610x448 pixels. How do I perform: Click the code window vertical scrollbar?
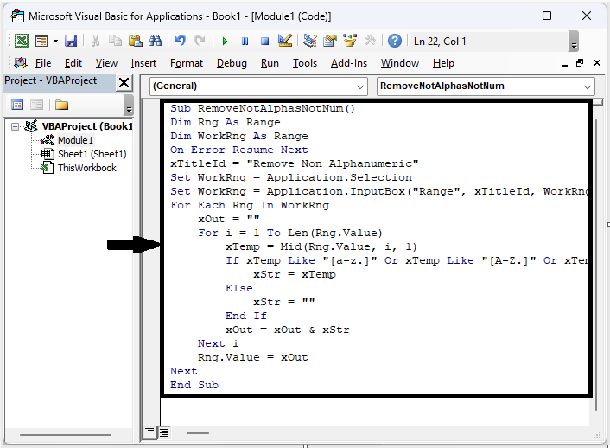click(x=596, y=265)
